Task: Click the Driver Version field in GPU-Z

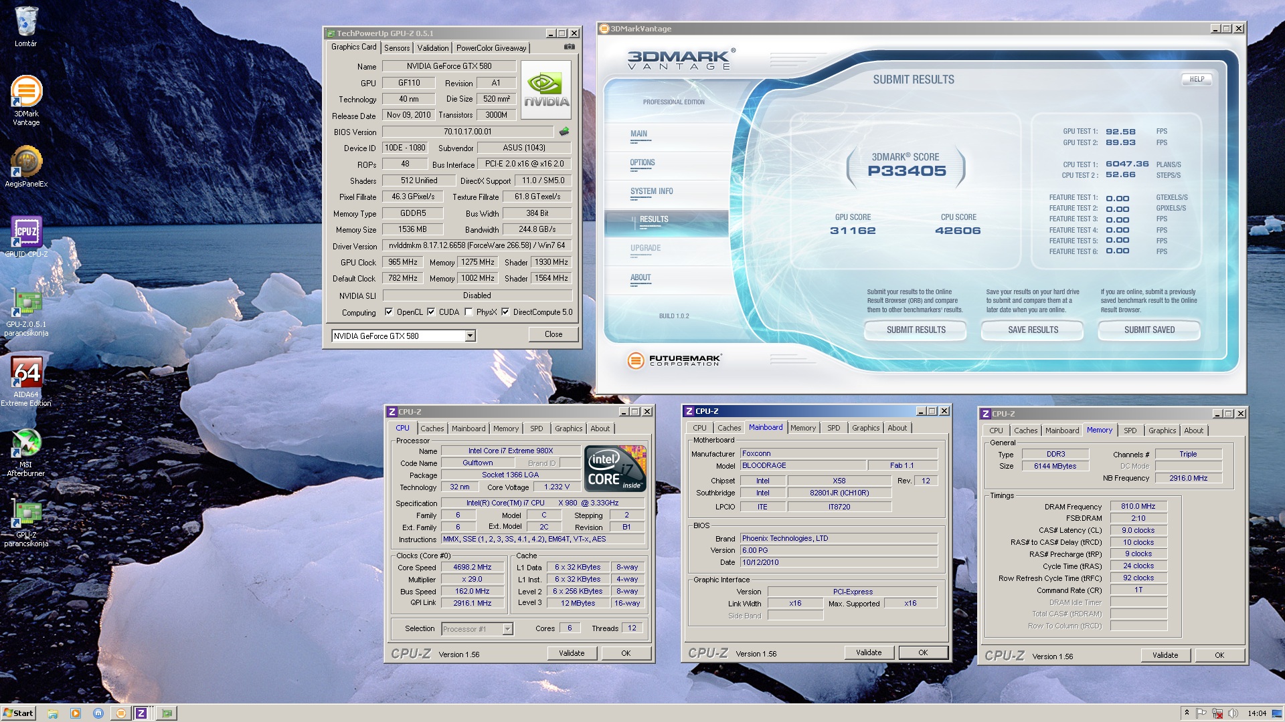Action: [x=477, y=245]
